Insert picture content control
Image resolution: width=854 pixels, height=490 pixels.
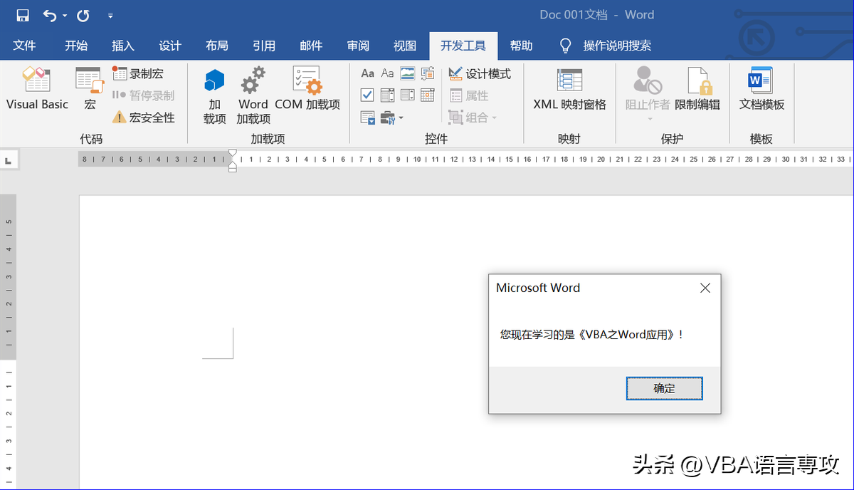[x=407, y=73]
